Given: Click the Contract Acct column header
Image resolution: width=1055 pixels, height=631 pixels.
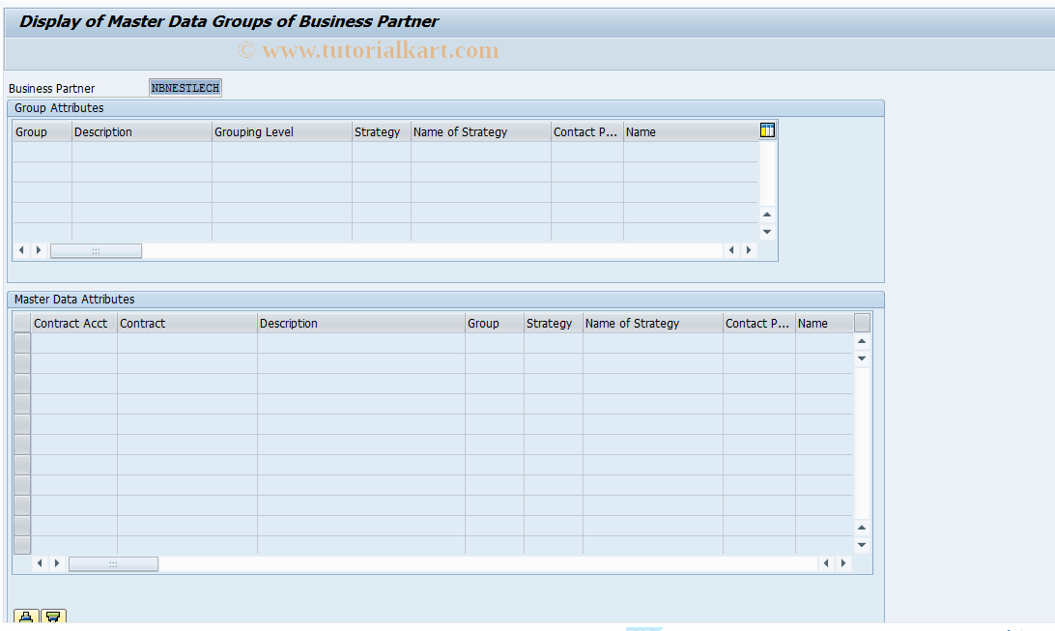Looking at the screenshot, I should [71, 323].
